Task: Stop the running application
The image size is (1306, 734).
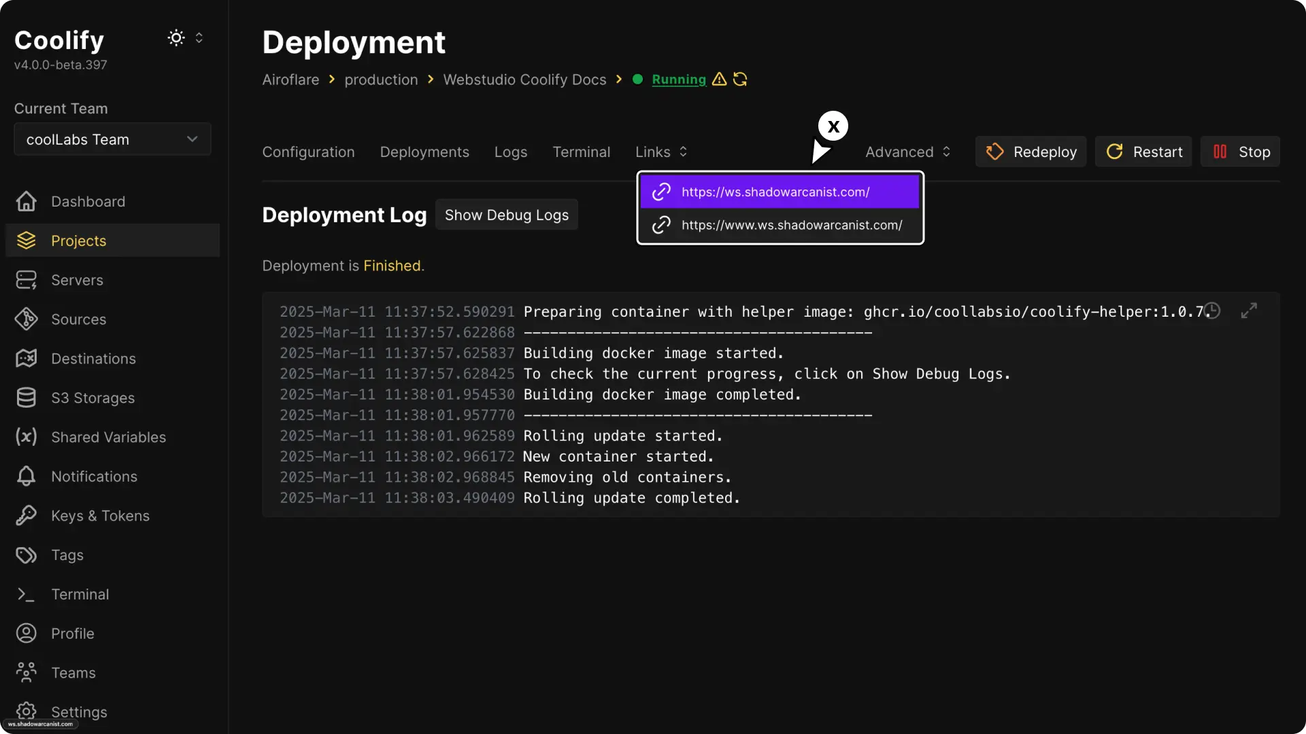Action: (x=1240, y=152)
